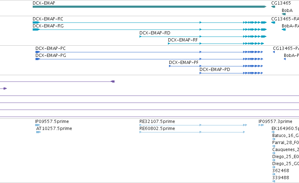This screenshot has width=299, height=183.
Task: Click the Diego_25_E0 feature label
Action: (285, 157)
